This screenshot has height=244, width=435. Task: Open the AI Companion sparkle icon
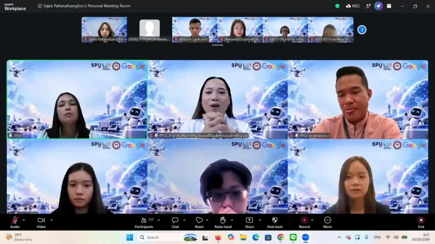tap(379, 6)
